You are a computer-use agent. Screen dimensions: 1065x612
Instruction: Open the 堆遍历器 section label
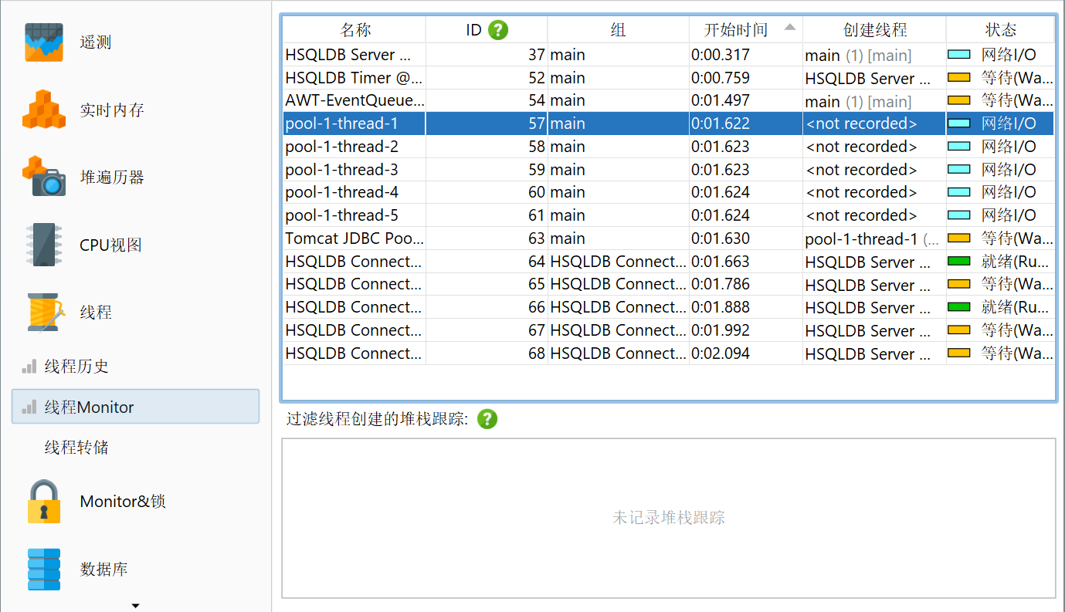pyautogui.click(x=112, y=177)
